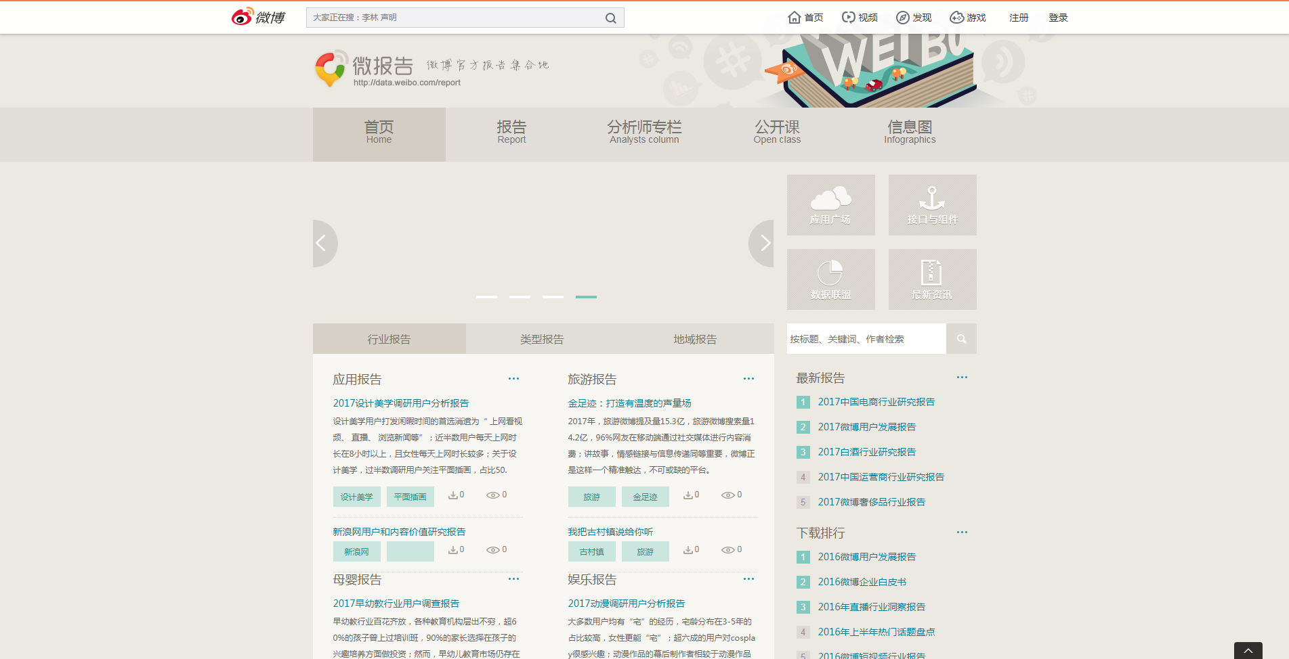
Task: Open 首页 home icon in the top navigation
Action: [805, 18]
